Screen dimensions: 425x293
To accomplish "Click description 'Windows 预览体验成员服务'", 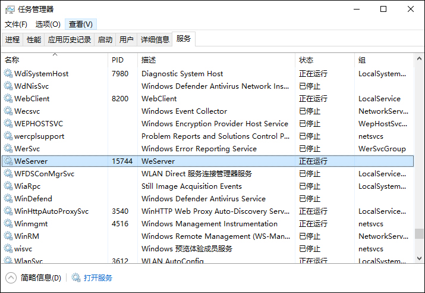I will (187, 248).
